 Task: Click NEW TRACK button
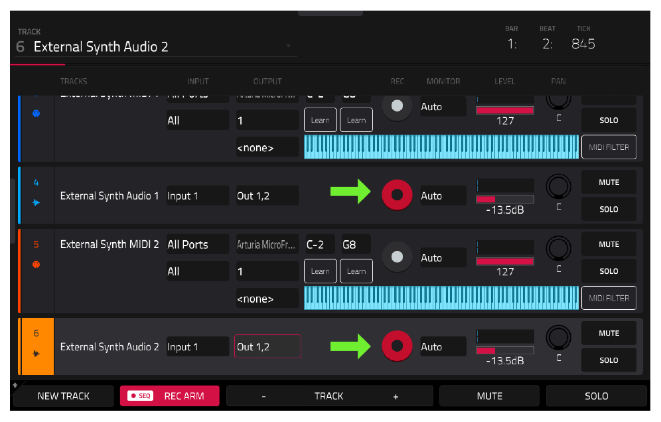click(64, 396)
